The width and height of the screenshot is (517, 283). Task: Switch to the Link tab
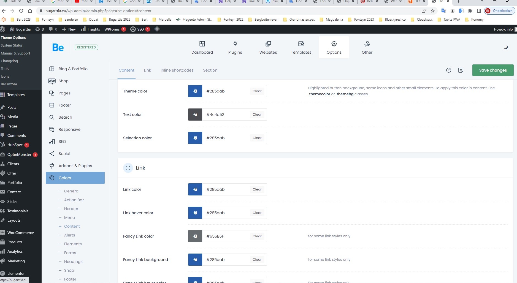147,70
